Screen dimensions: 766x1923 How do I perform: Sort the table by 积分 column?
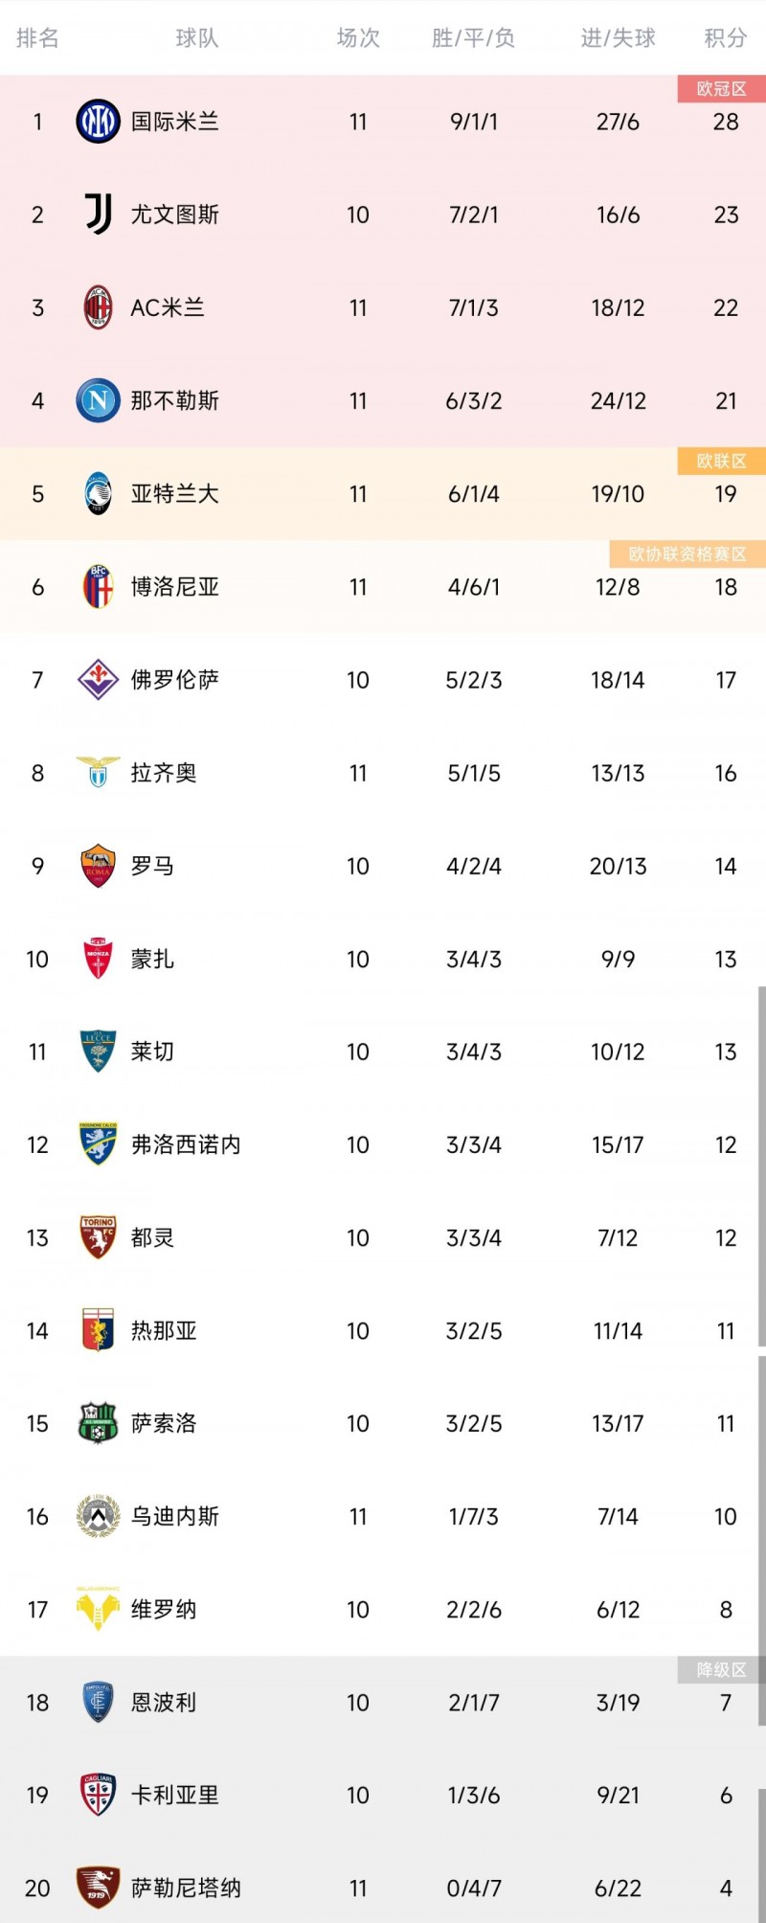point(725,39)
